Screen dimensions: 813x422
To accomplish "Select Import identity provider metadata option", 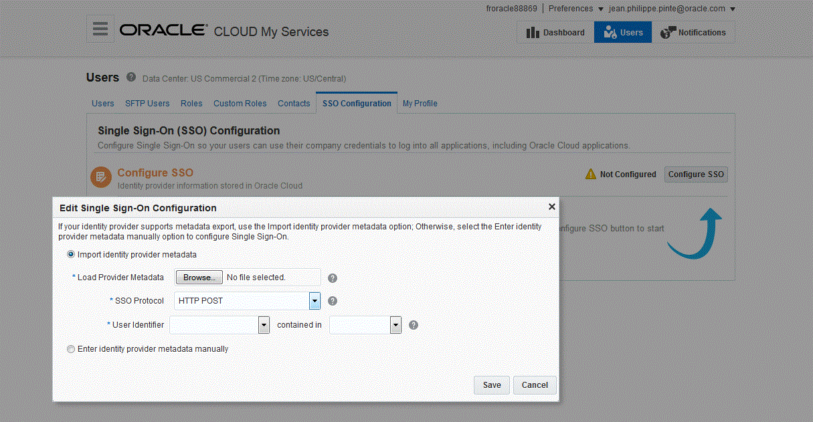I will 70,254.
